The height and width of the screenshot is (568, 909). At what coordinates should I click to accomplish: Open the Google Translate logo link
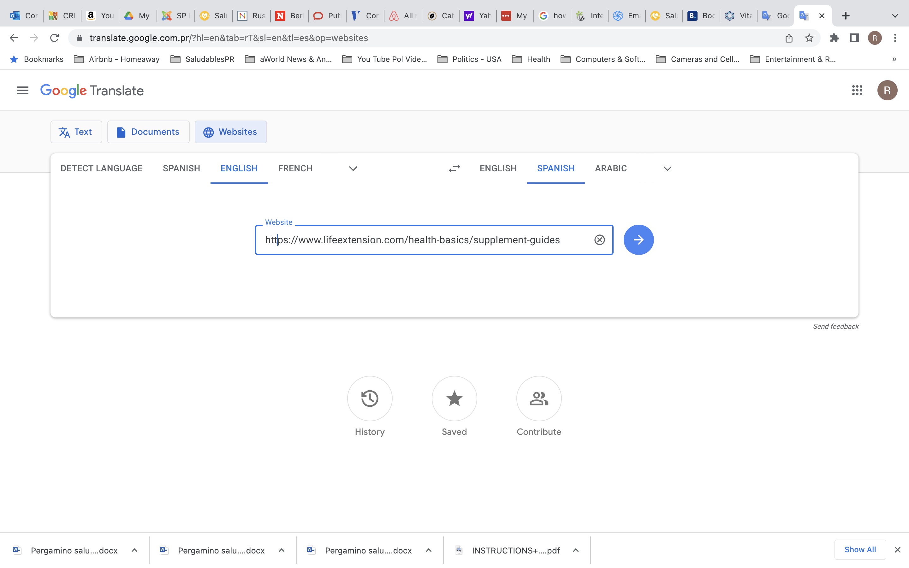[x=92, y=91]
